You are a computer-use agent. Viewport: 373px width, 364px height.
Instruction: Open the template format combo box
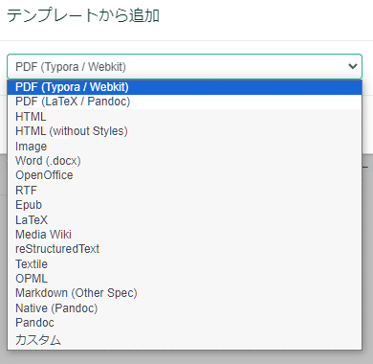185,66
